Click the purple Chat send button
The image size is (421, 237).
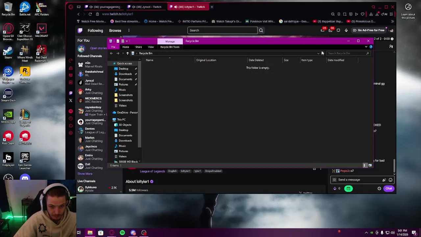[x=389, y=189]
